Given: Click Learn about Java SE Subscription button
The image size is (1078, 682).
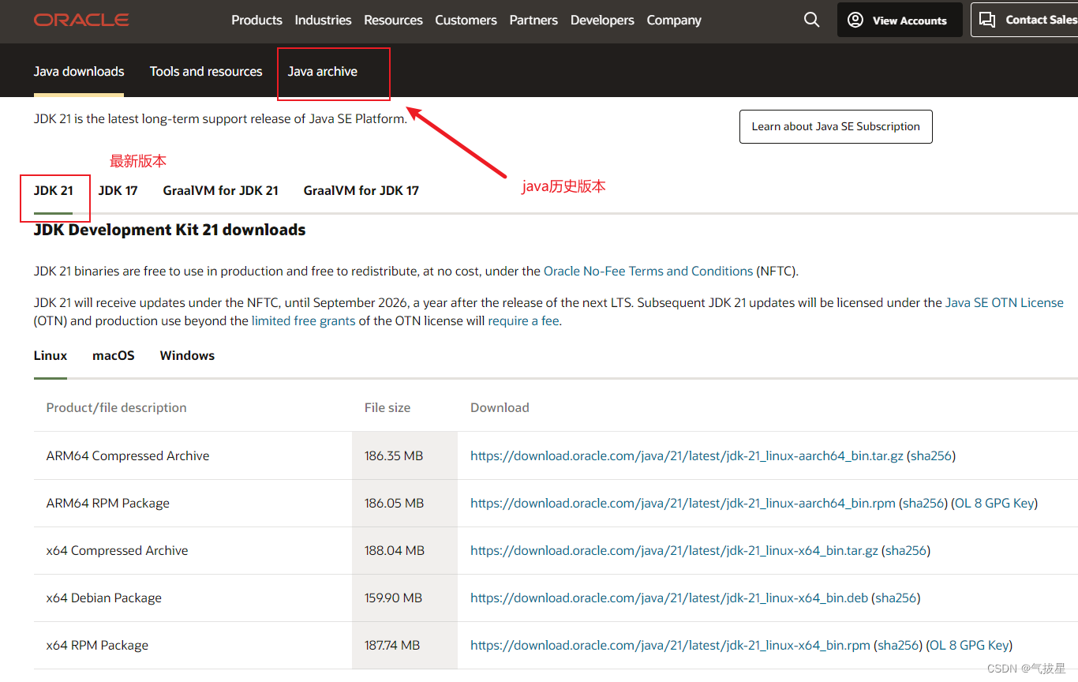Looking at the screenshot, I should [836, 126].
